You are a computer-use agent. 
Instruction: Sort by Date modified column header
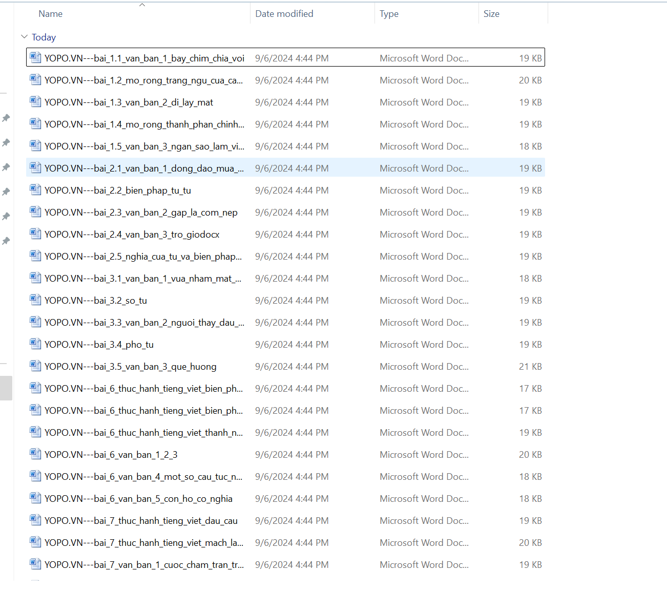pyautogui.click(x=284, y=14)
